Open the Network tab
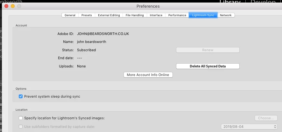This screenshot has width=282, height=132. coord(226,15)
